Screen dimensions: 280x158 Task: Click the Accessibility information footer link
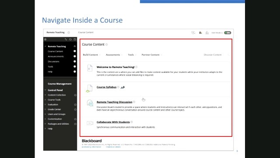coord(91,147)
